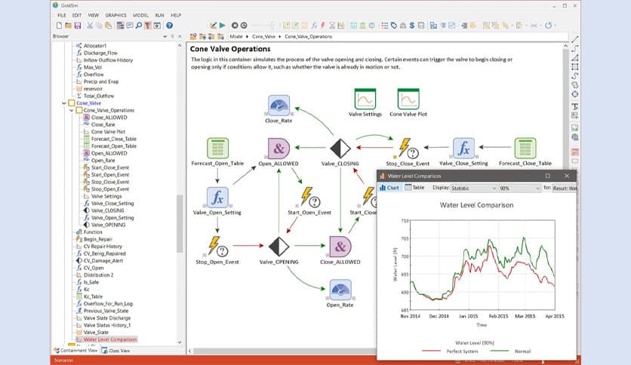Click the search magnifier toolbar icon
Screen dimensions: 631x365
click(138, 26)
